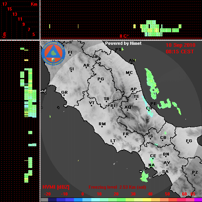This screenshot has height=202, width=202.
Task: Click the AN city label
Action: pyautogui.click(x=132, y=61)
